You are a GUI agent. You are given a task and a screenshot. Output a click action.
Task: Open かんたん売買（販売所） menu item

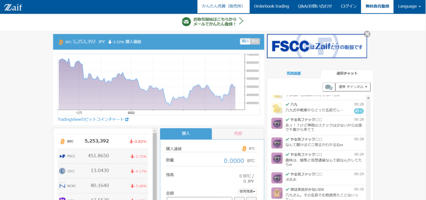click(223, 7)
